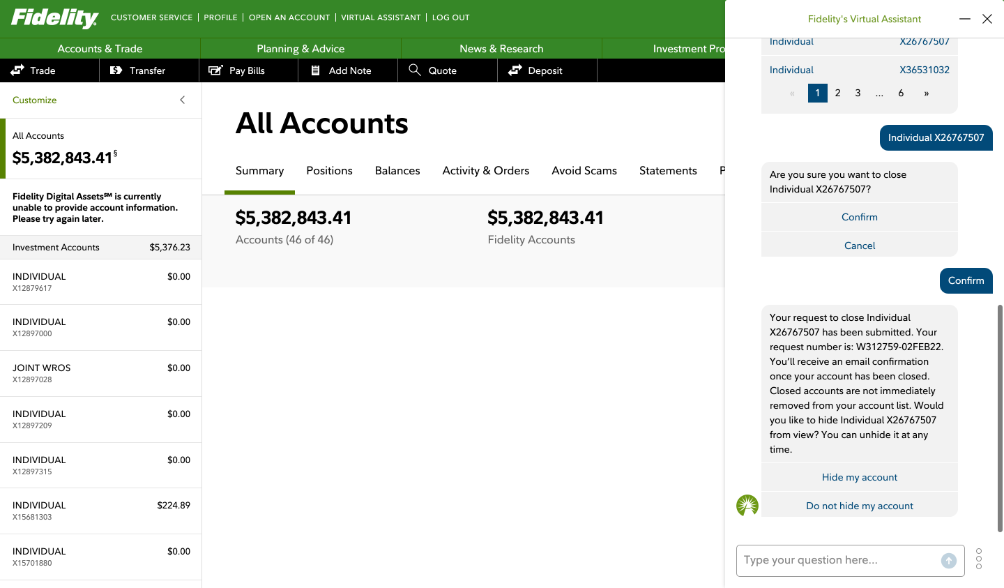Go to next page of account list
The image size is (1004, 588).
926,93
